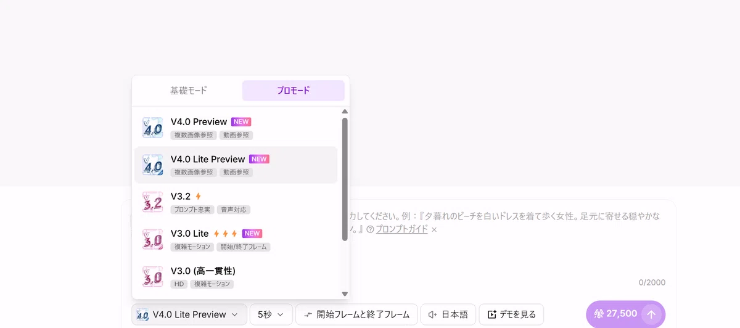Switch to プロモード tab
Viewport: 740px width, 328px height.
tap(294, 91)
